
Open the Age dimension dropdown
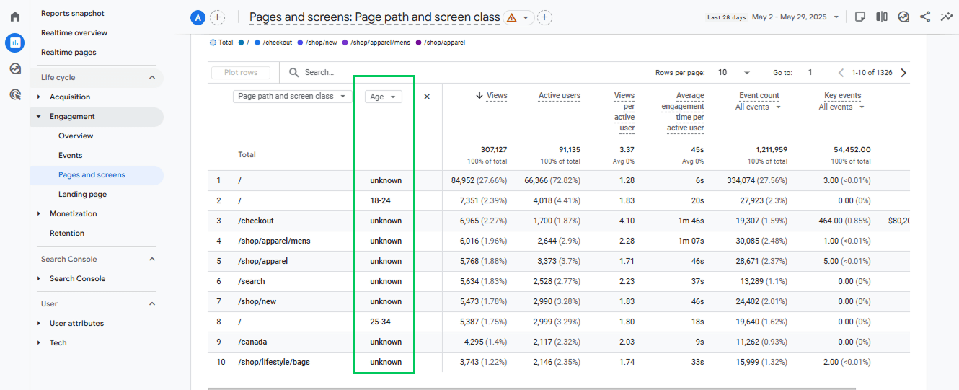point(384,97)
